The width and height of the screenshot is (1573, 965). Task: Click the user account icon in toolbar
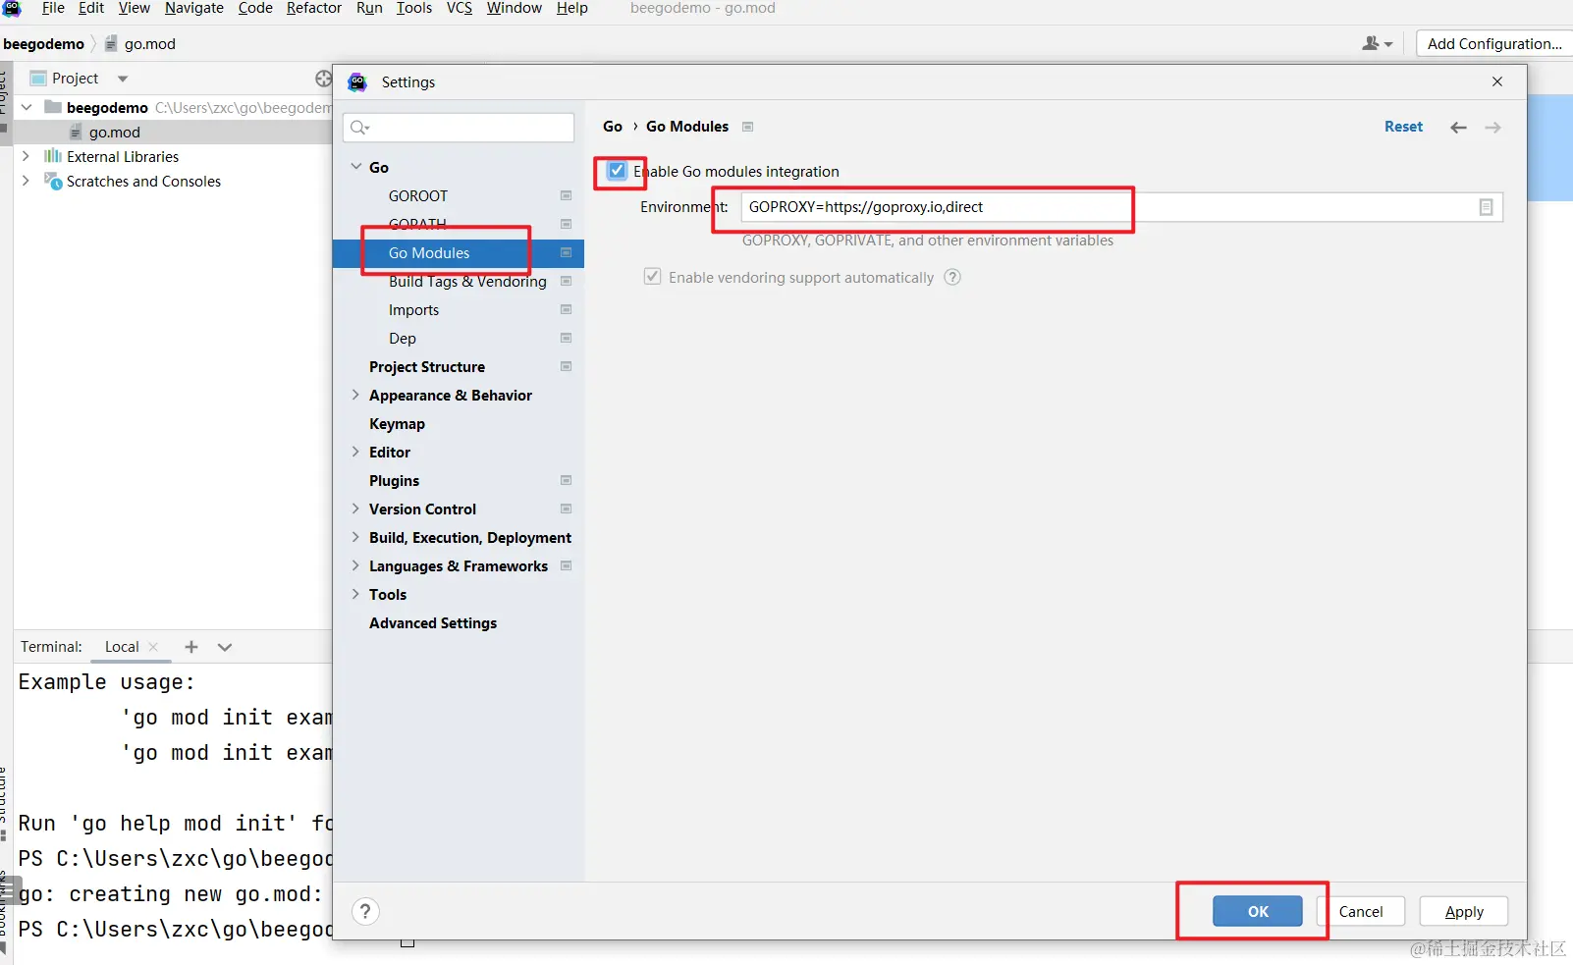pos(1377,43)
